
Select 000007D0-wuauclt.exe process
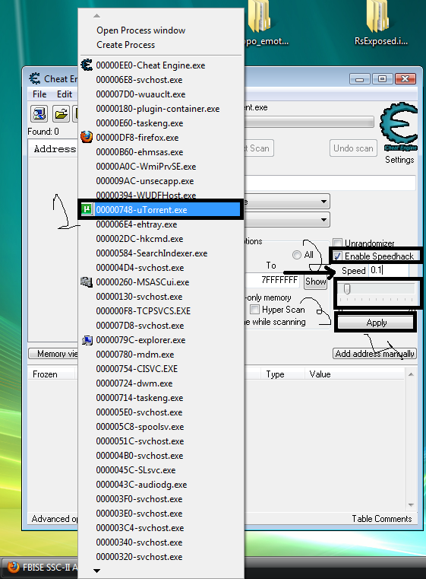tap(160, 94)
